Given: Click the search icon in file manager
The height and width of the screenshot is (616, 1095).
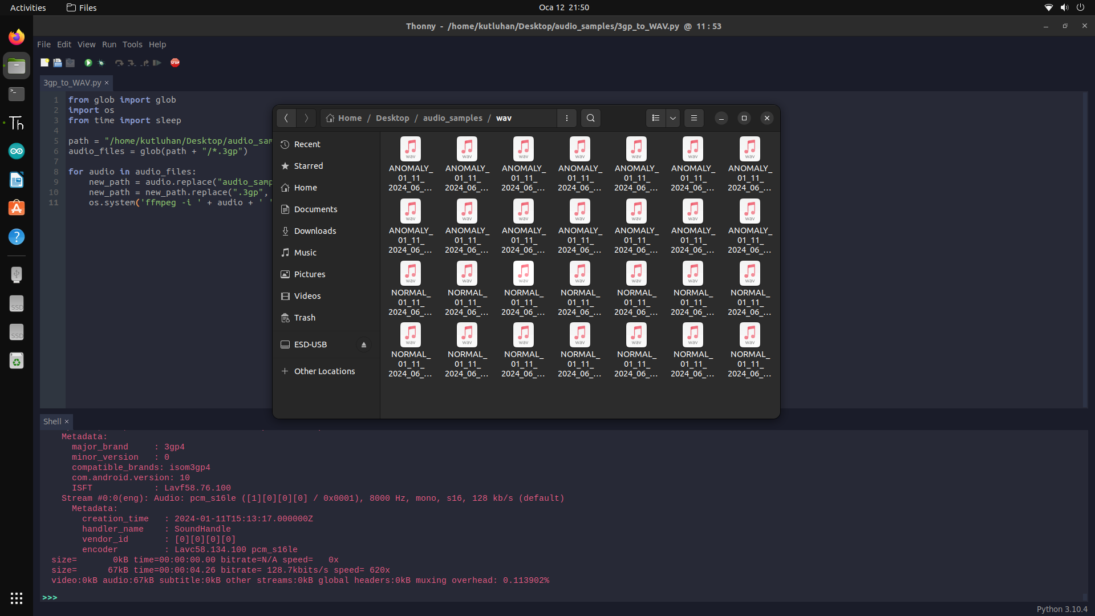Looking at the screenshot, I should [590, 118].
